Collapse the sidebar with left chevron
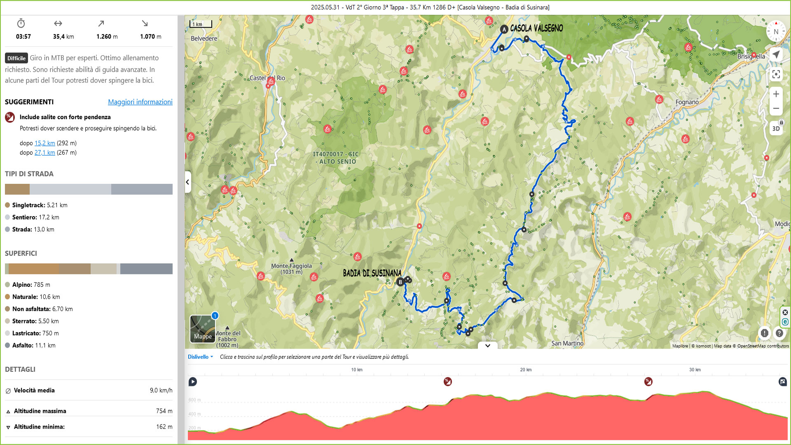791x445 pixels. click(x=187, y=182)
